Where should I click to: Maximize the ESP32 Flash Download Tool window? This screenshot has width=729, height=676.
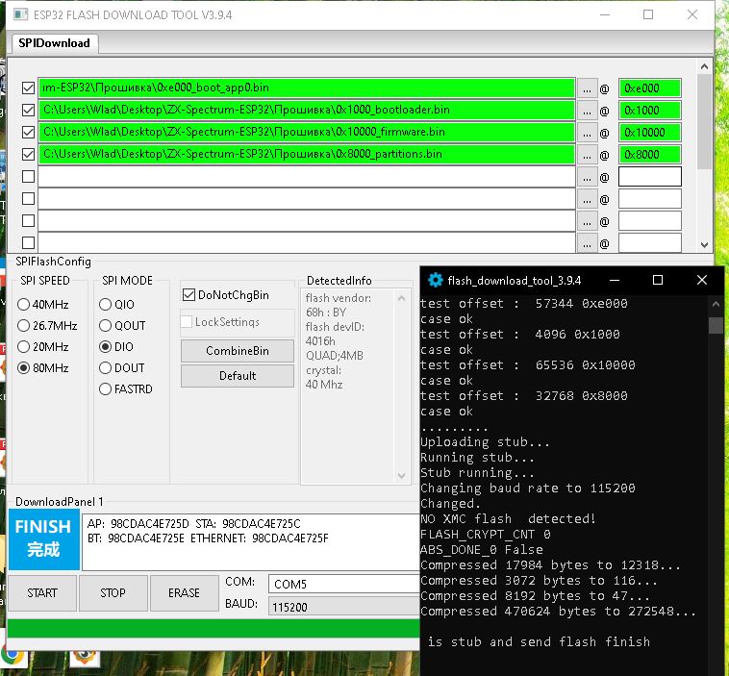coord(648,14)
